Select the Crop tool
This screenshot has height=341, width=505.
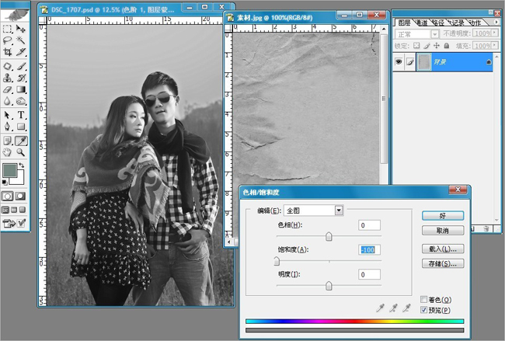(8, 51)
